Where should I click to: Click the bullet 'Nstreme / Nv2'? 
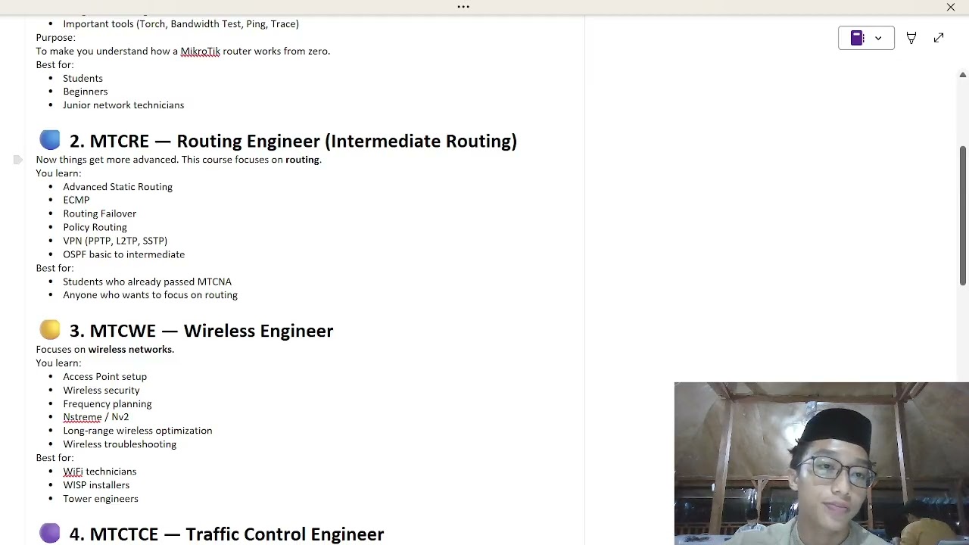pyautogui.click(x=96, y=417)
